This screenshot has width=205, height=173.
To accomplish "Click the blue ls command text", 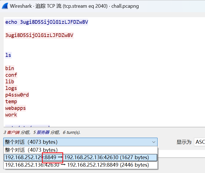I will (x=8, y=55).
